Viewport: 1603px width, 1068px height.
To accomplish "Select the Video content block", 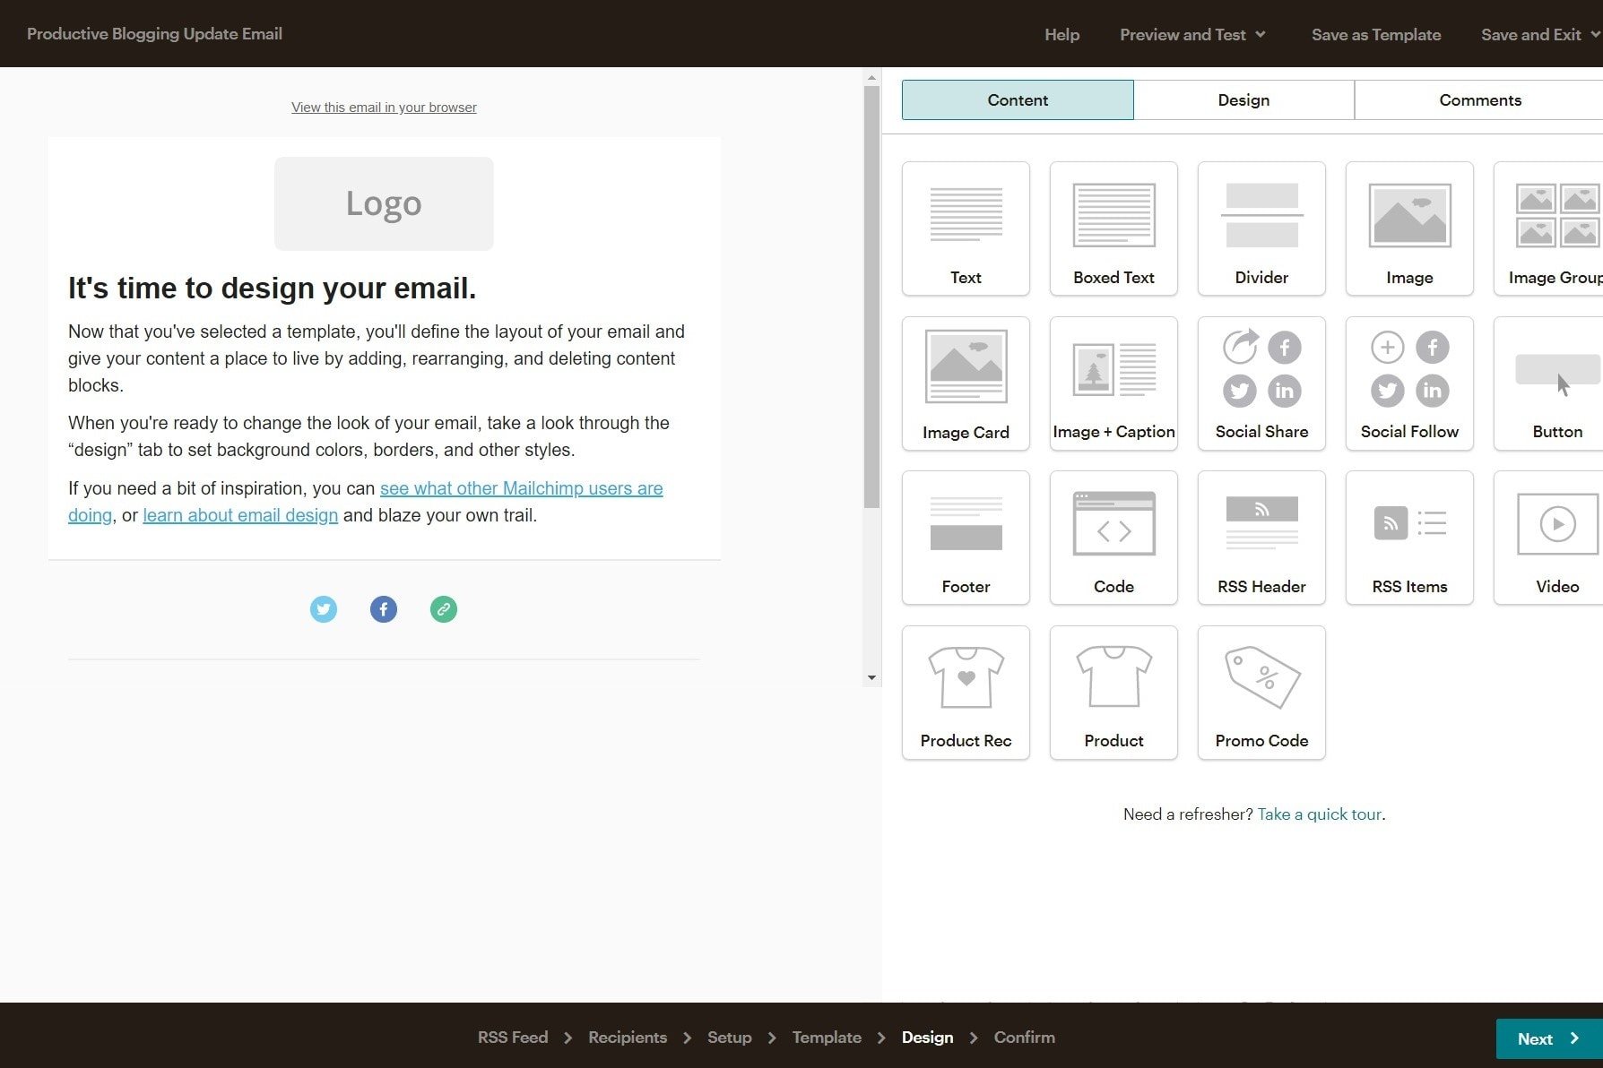I will [1549, 538].
